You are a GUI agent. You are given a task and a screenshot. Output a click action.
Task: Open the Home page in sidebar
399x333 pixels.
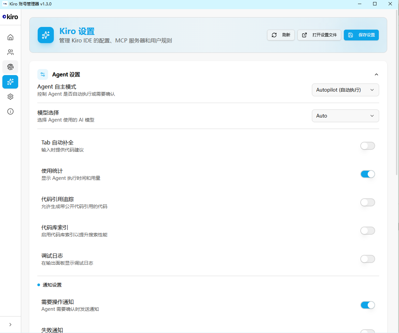click(10, 37)
